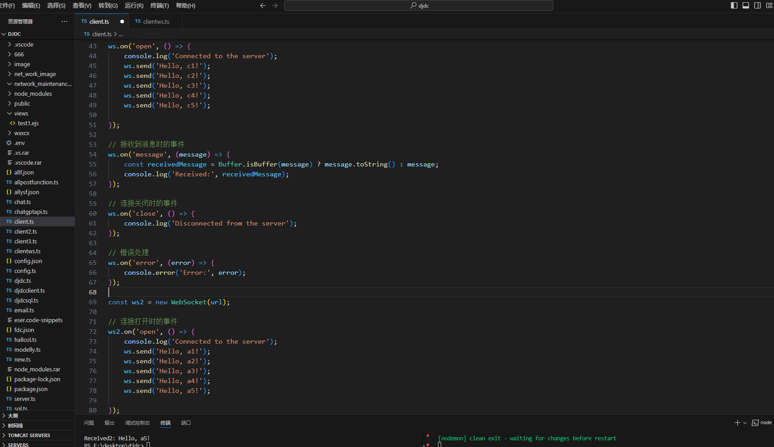Click line 69 const ws2 code
The width and height of the screenshot is (774, 447).
point(169,302)
